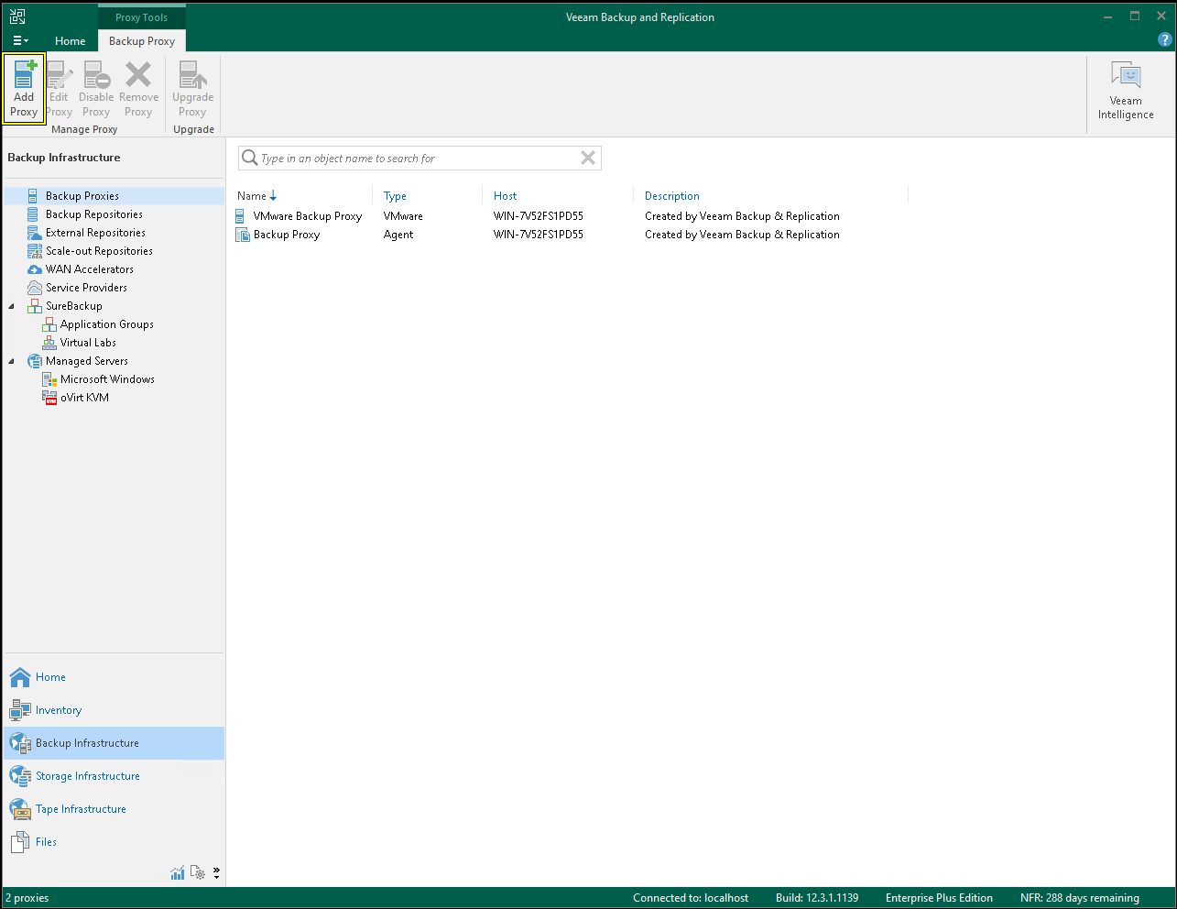Switch to the Home ribbon tab
This screenshot has width=1177, height=909.
click(x=70, y=41)
